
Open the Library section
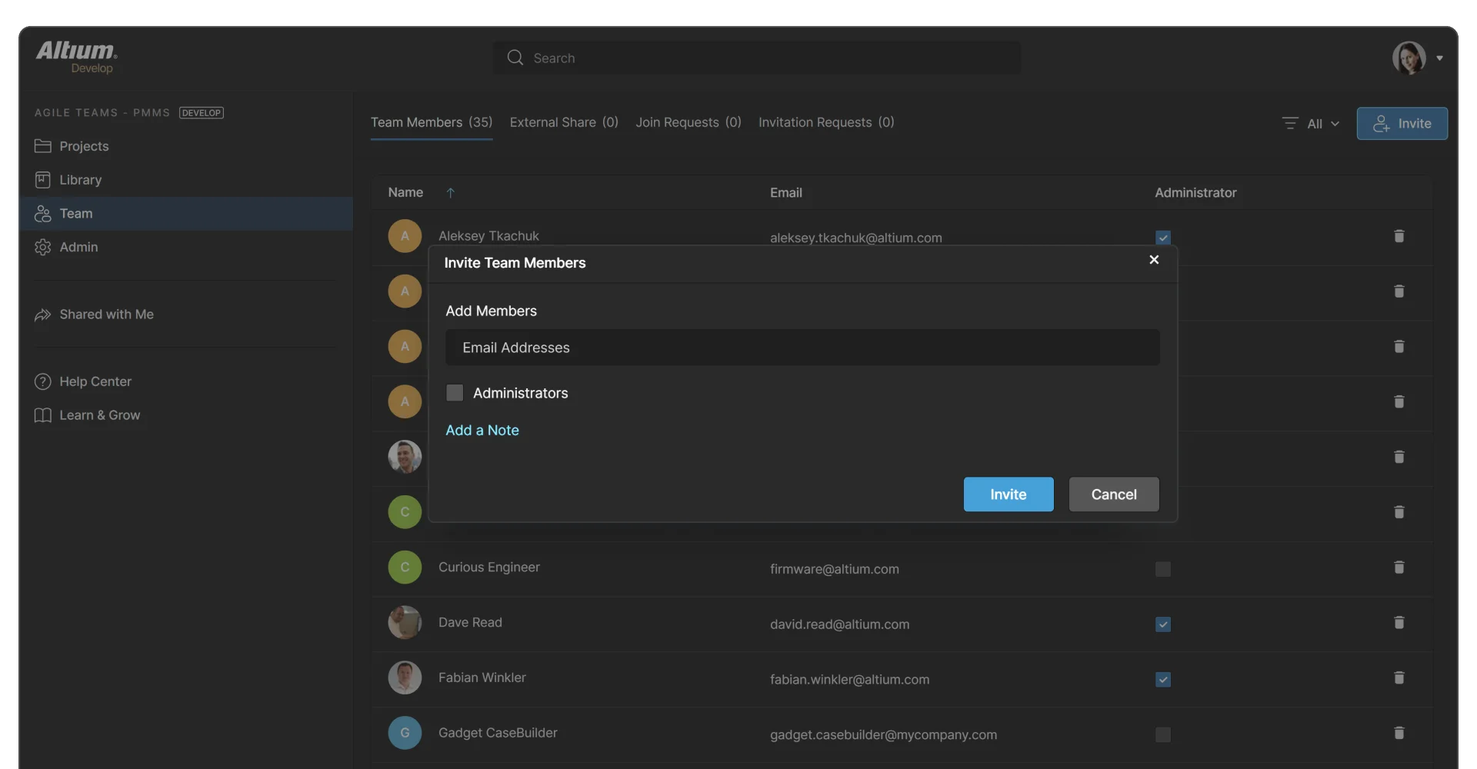click(80, 180)
